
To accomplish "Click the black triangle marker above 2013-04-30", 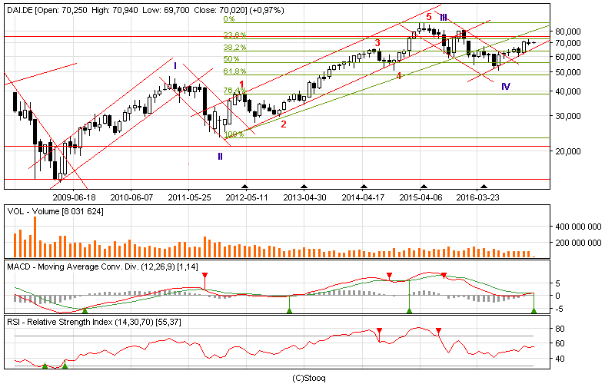I will pyautogui.click(x=304, y=187).
